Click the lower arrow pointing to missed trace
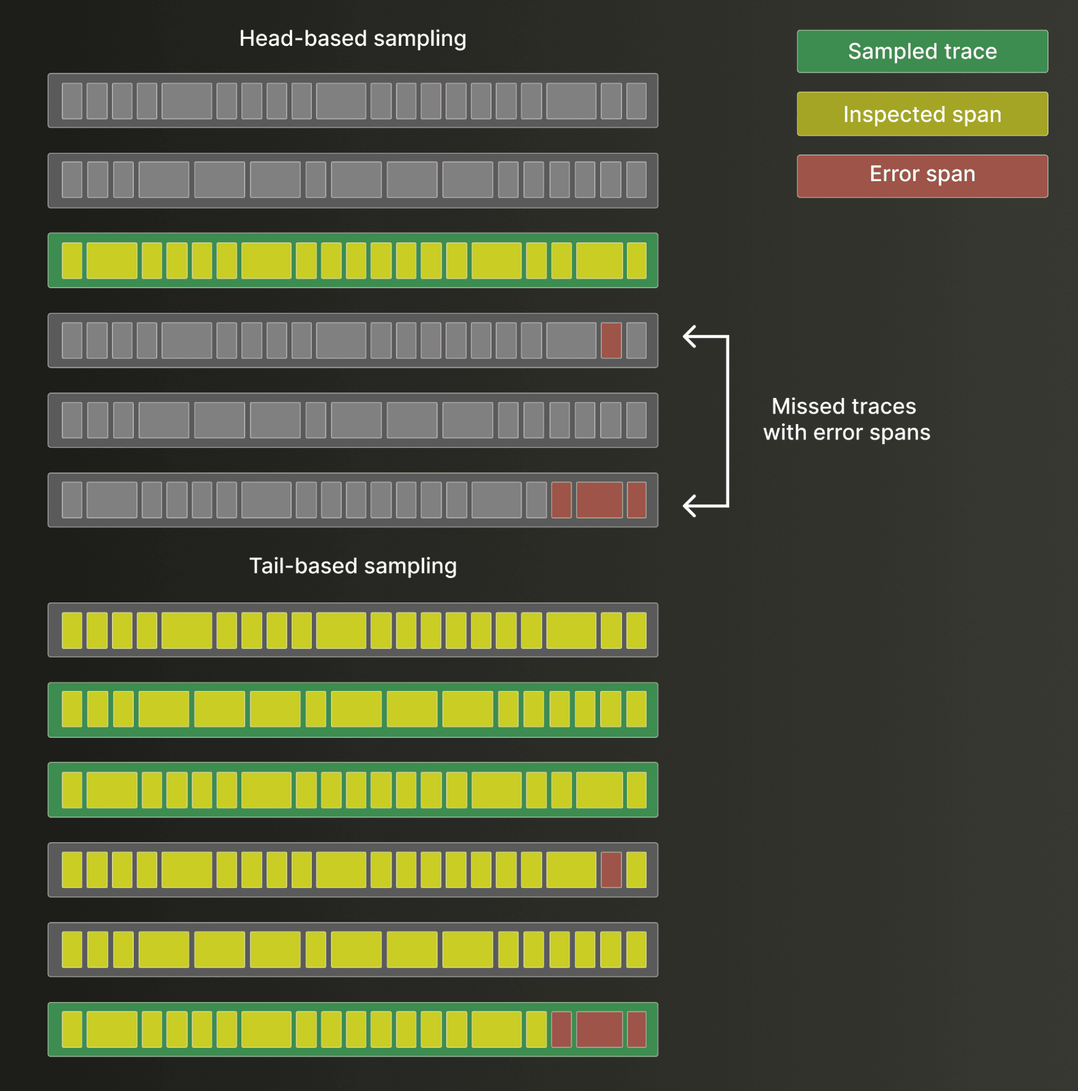1078x1091 pixels. [x=690, y=505]
